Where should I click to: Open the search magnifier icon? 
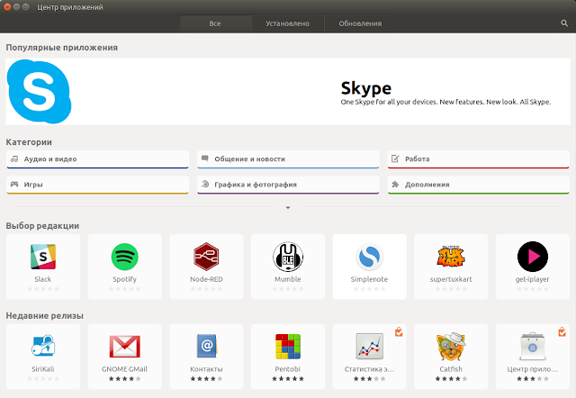click(x=564, y=23)
